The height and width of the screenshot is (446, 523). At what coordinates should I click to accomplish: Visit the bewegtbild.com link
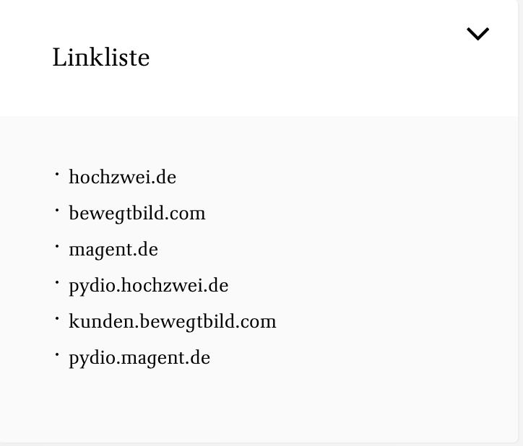tap(137, 214)
